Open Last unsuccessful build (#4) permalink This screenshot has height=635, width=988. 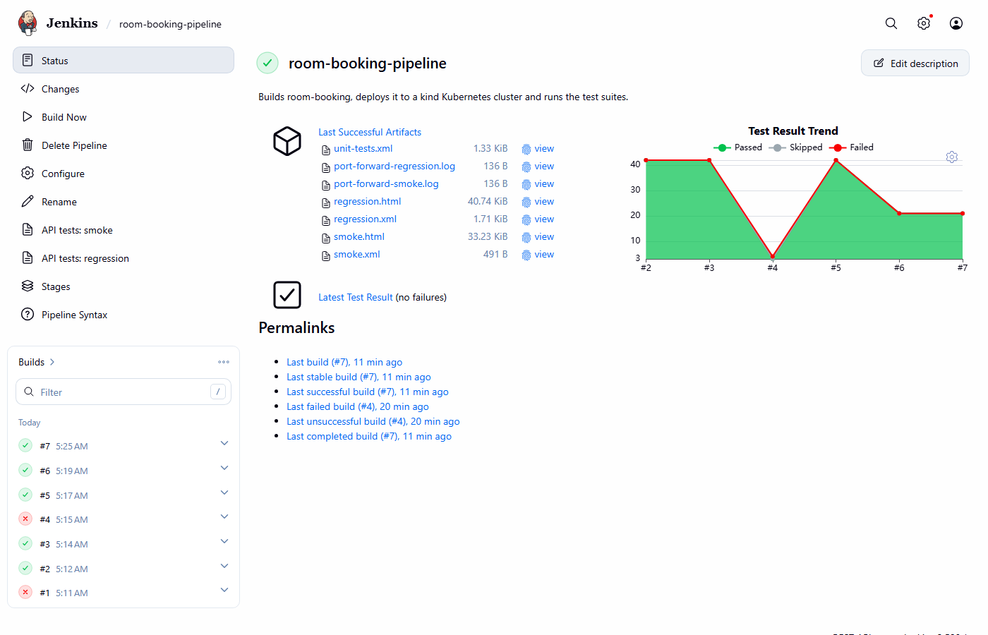373,421
